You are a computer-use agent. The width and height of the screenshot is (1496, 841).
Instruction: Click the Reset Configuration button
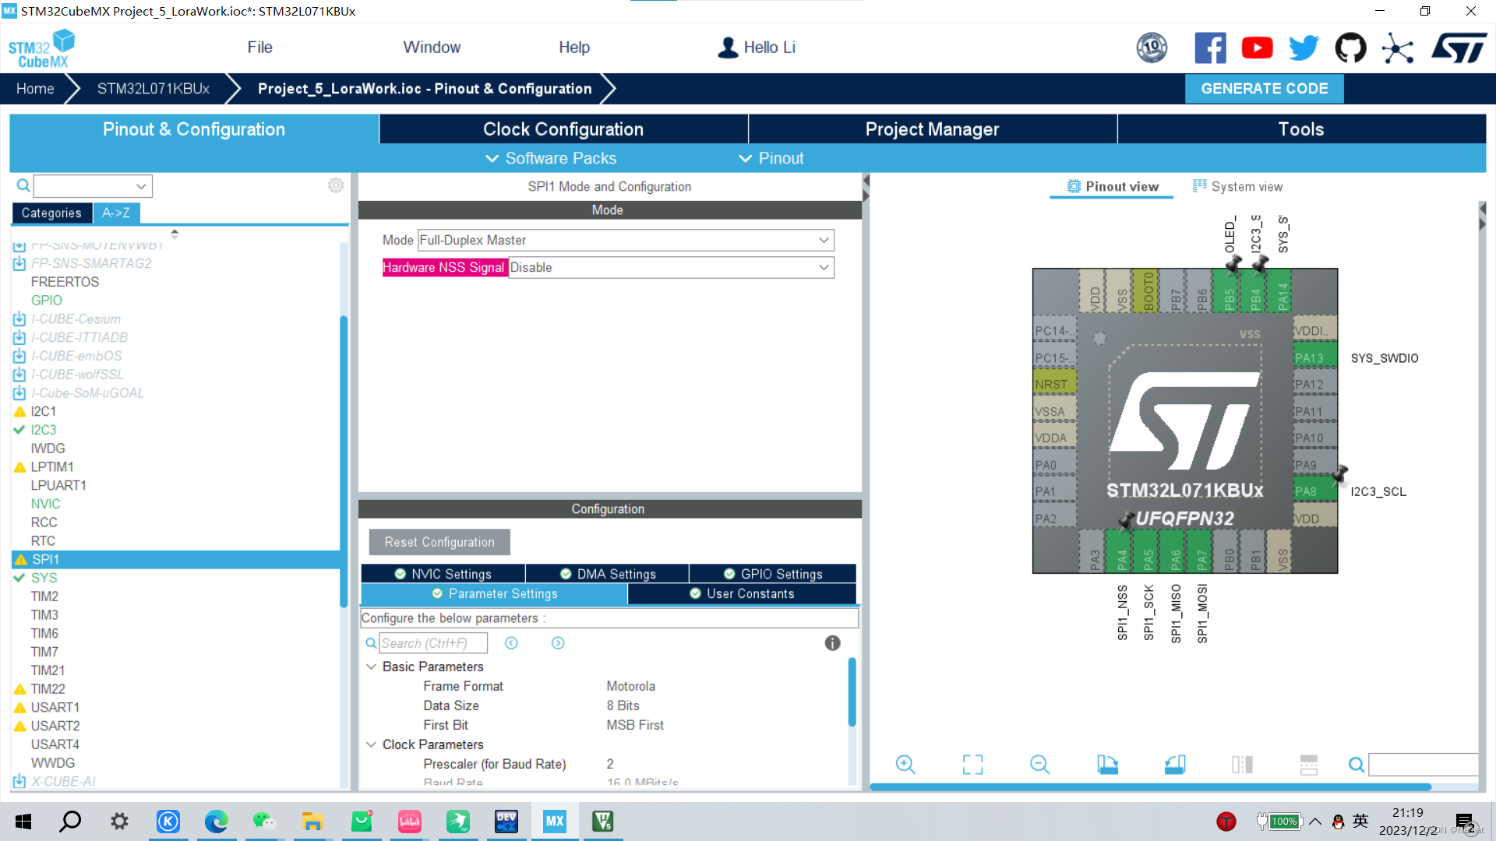coord(439,541)
